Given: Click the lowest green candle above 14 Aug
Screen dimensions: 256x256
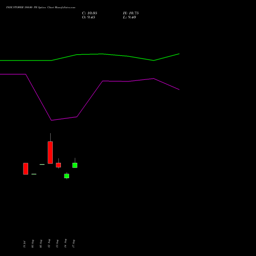Looking at the screenshot, I should [x=67, y=176].
